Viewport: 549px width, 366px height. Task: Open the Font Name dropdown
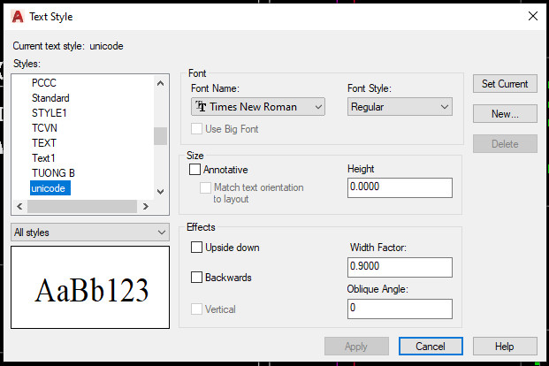coord(258,107)
